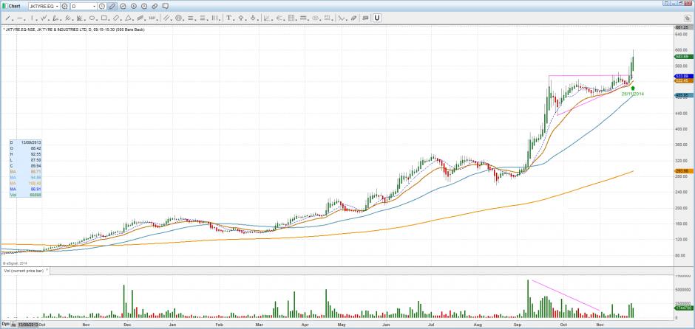Expand the rectangle tool dropdown arrow
695x329 pixels.
click(x=109, y=20)
